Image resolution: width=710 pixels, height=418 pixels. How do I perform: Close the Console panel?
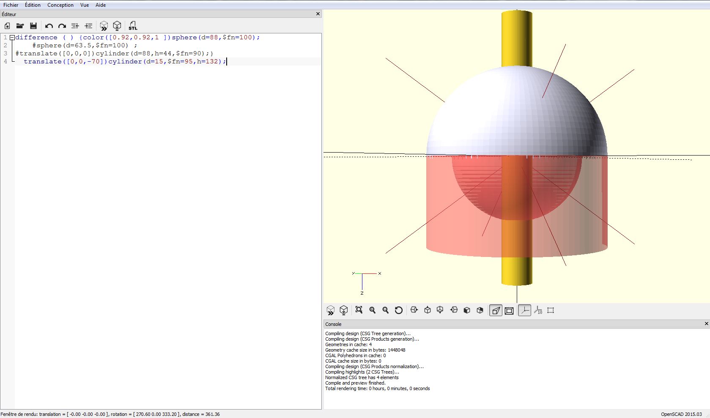click(706, 324)
